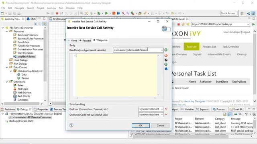This screenshot has width=257, height=144.
Task: Click the blue fast-forward toolbar icon
Action: (118, 13)
